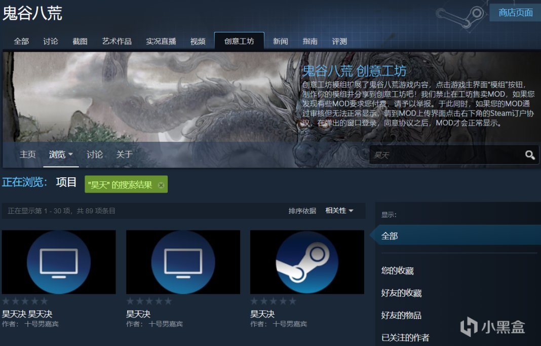This screenshot has height=346, width=541.
Task: Go to workshop 主页 home
Action: pyautogui.click(x=27, y=154)
